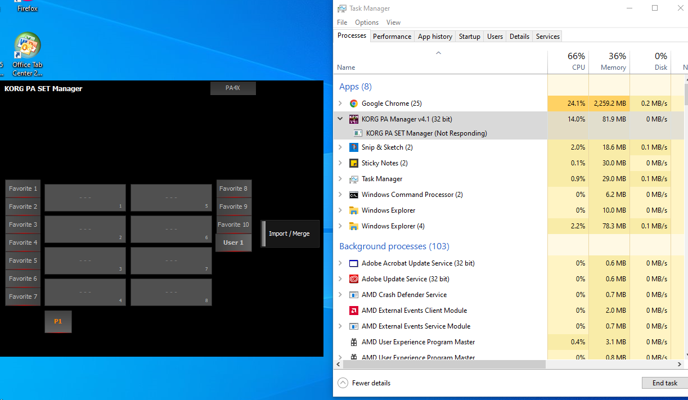Switch to the Startup tab
Screen dimensions: 688x400
click(x=470, y=37)
